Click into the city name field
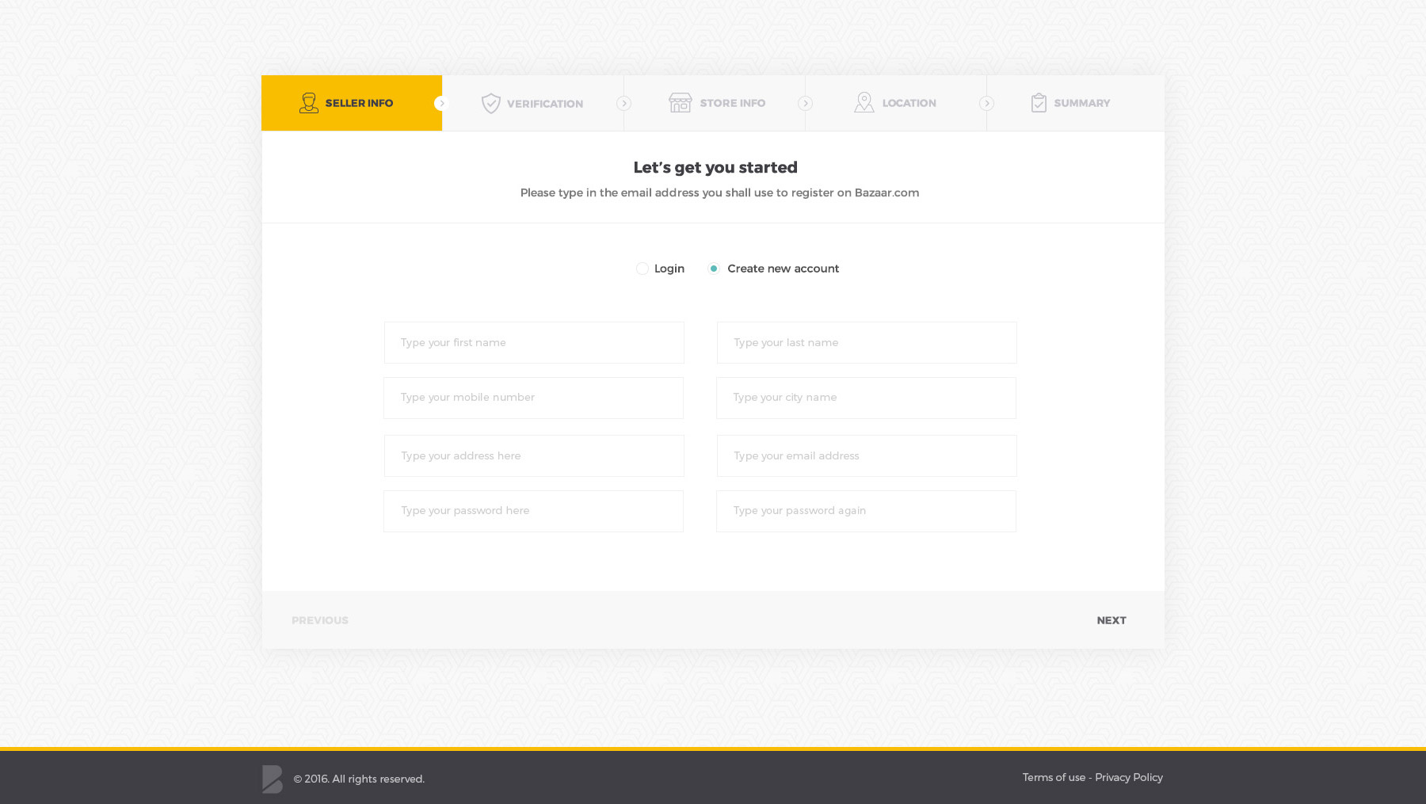Image resolution: width=1426 pixels, height=804 pixels. click(x=866, y=398)
